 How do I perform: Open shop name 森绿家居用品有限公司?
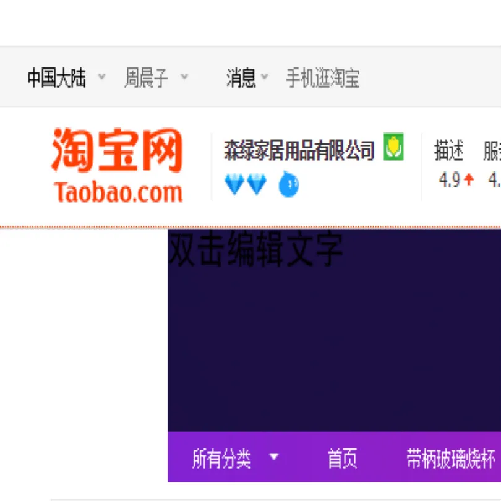[299, 150]
